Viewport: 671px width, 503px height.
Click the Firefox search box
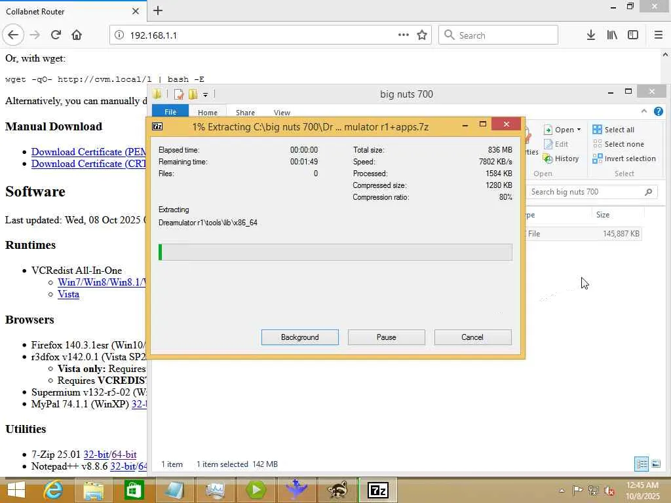pyautogui.click(x=498, y=35)
